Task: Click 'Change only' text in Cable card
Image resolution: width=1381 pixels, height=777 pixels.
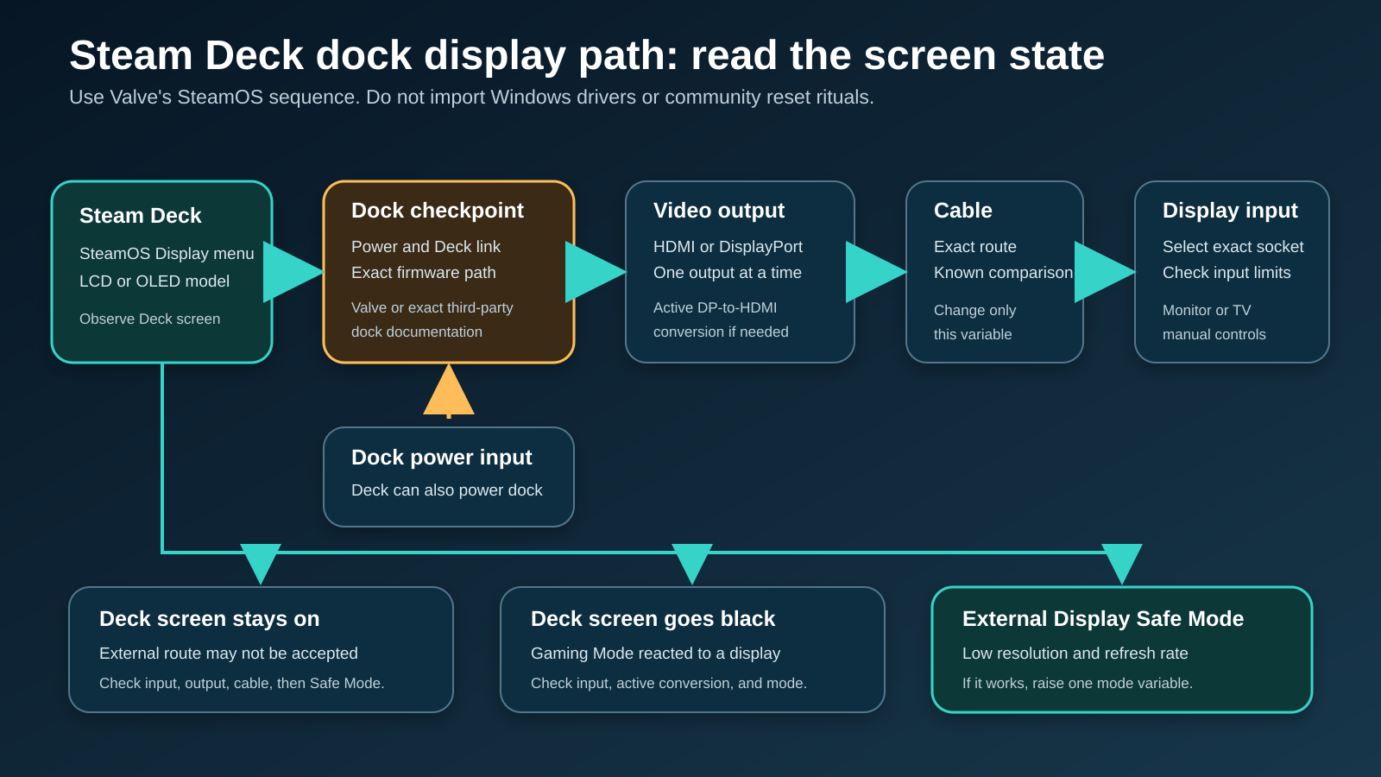Action: click(974, 311)
